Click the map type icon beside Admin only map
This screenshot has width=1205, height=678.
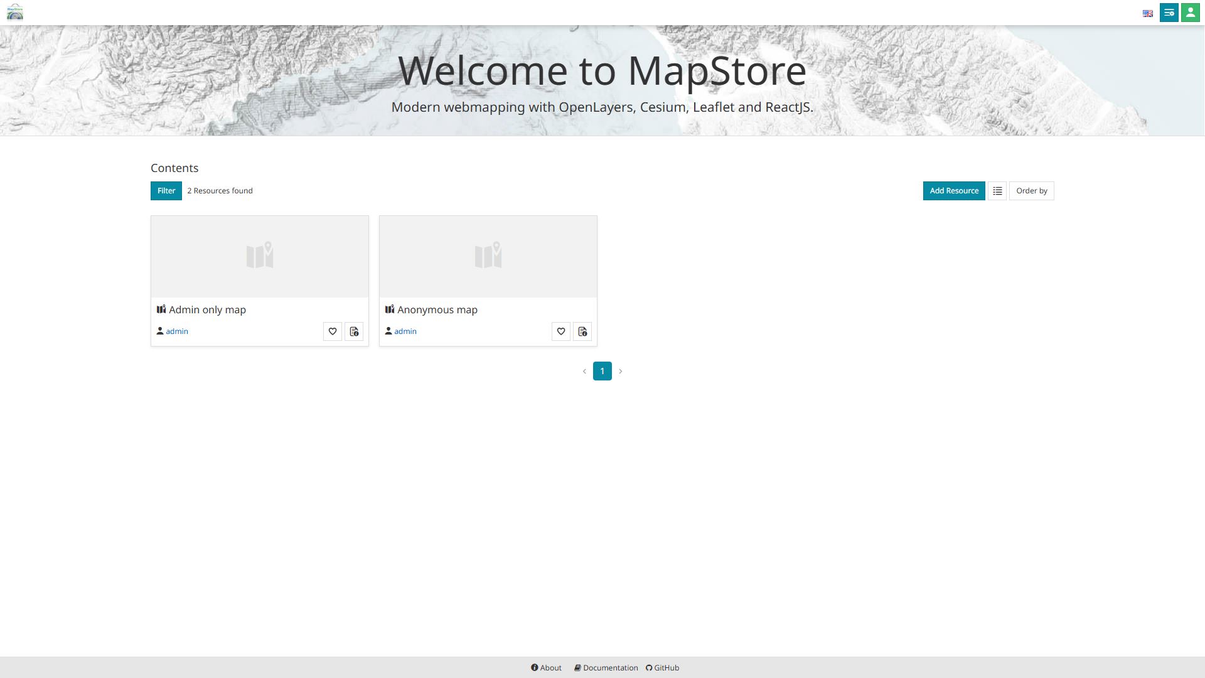tap(161, 309)
